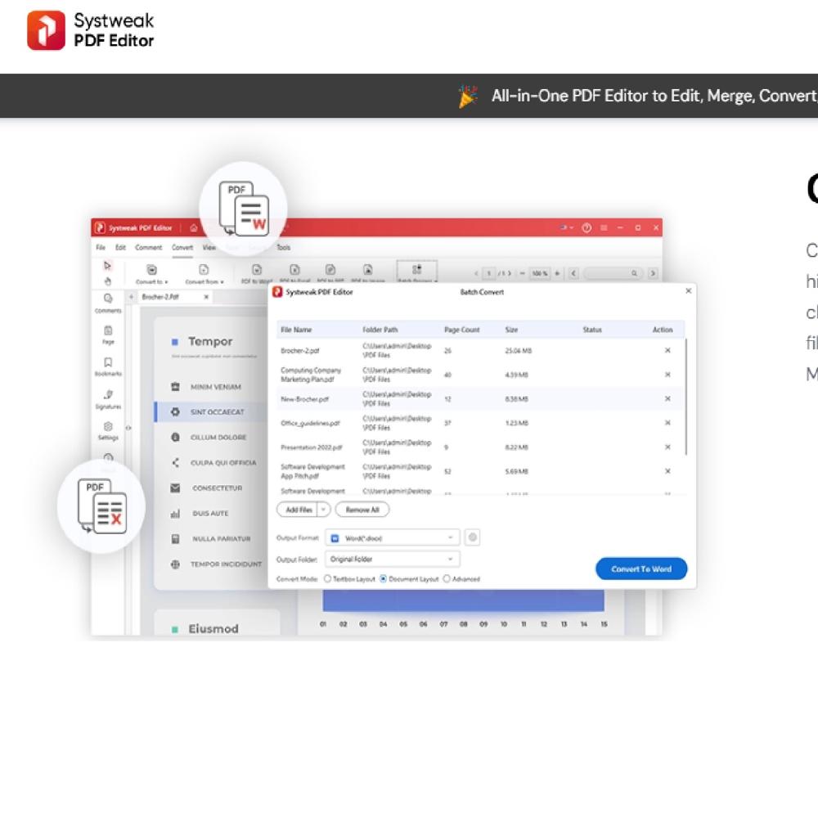Open the Batch Process dropdown
818x818 pixels.
417,272
